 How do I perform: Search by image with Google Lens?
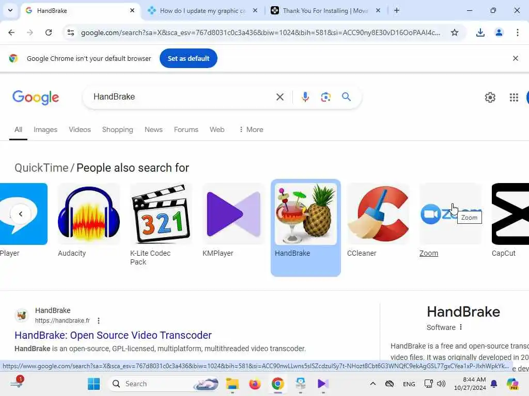point(325,97)
